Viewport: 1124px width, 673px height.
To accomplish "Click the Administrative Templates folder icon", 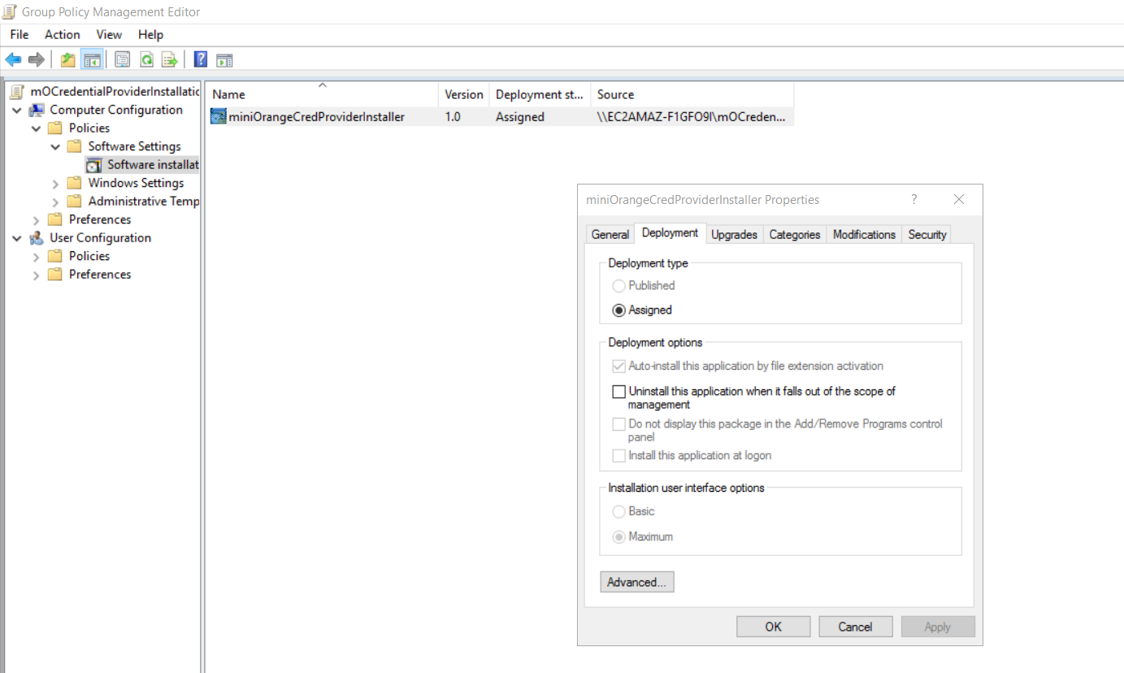I will tap(75, 202).
